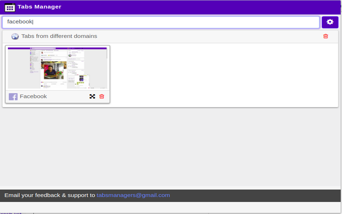342x214 pixels.
Task: Click the 'Tabs Manager' header title
Action: (40, 7)
